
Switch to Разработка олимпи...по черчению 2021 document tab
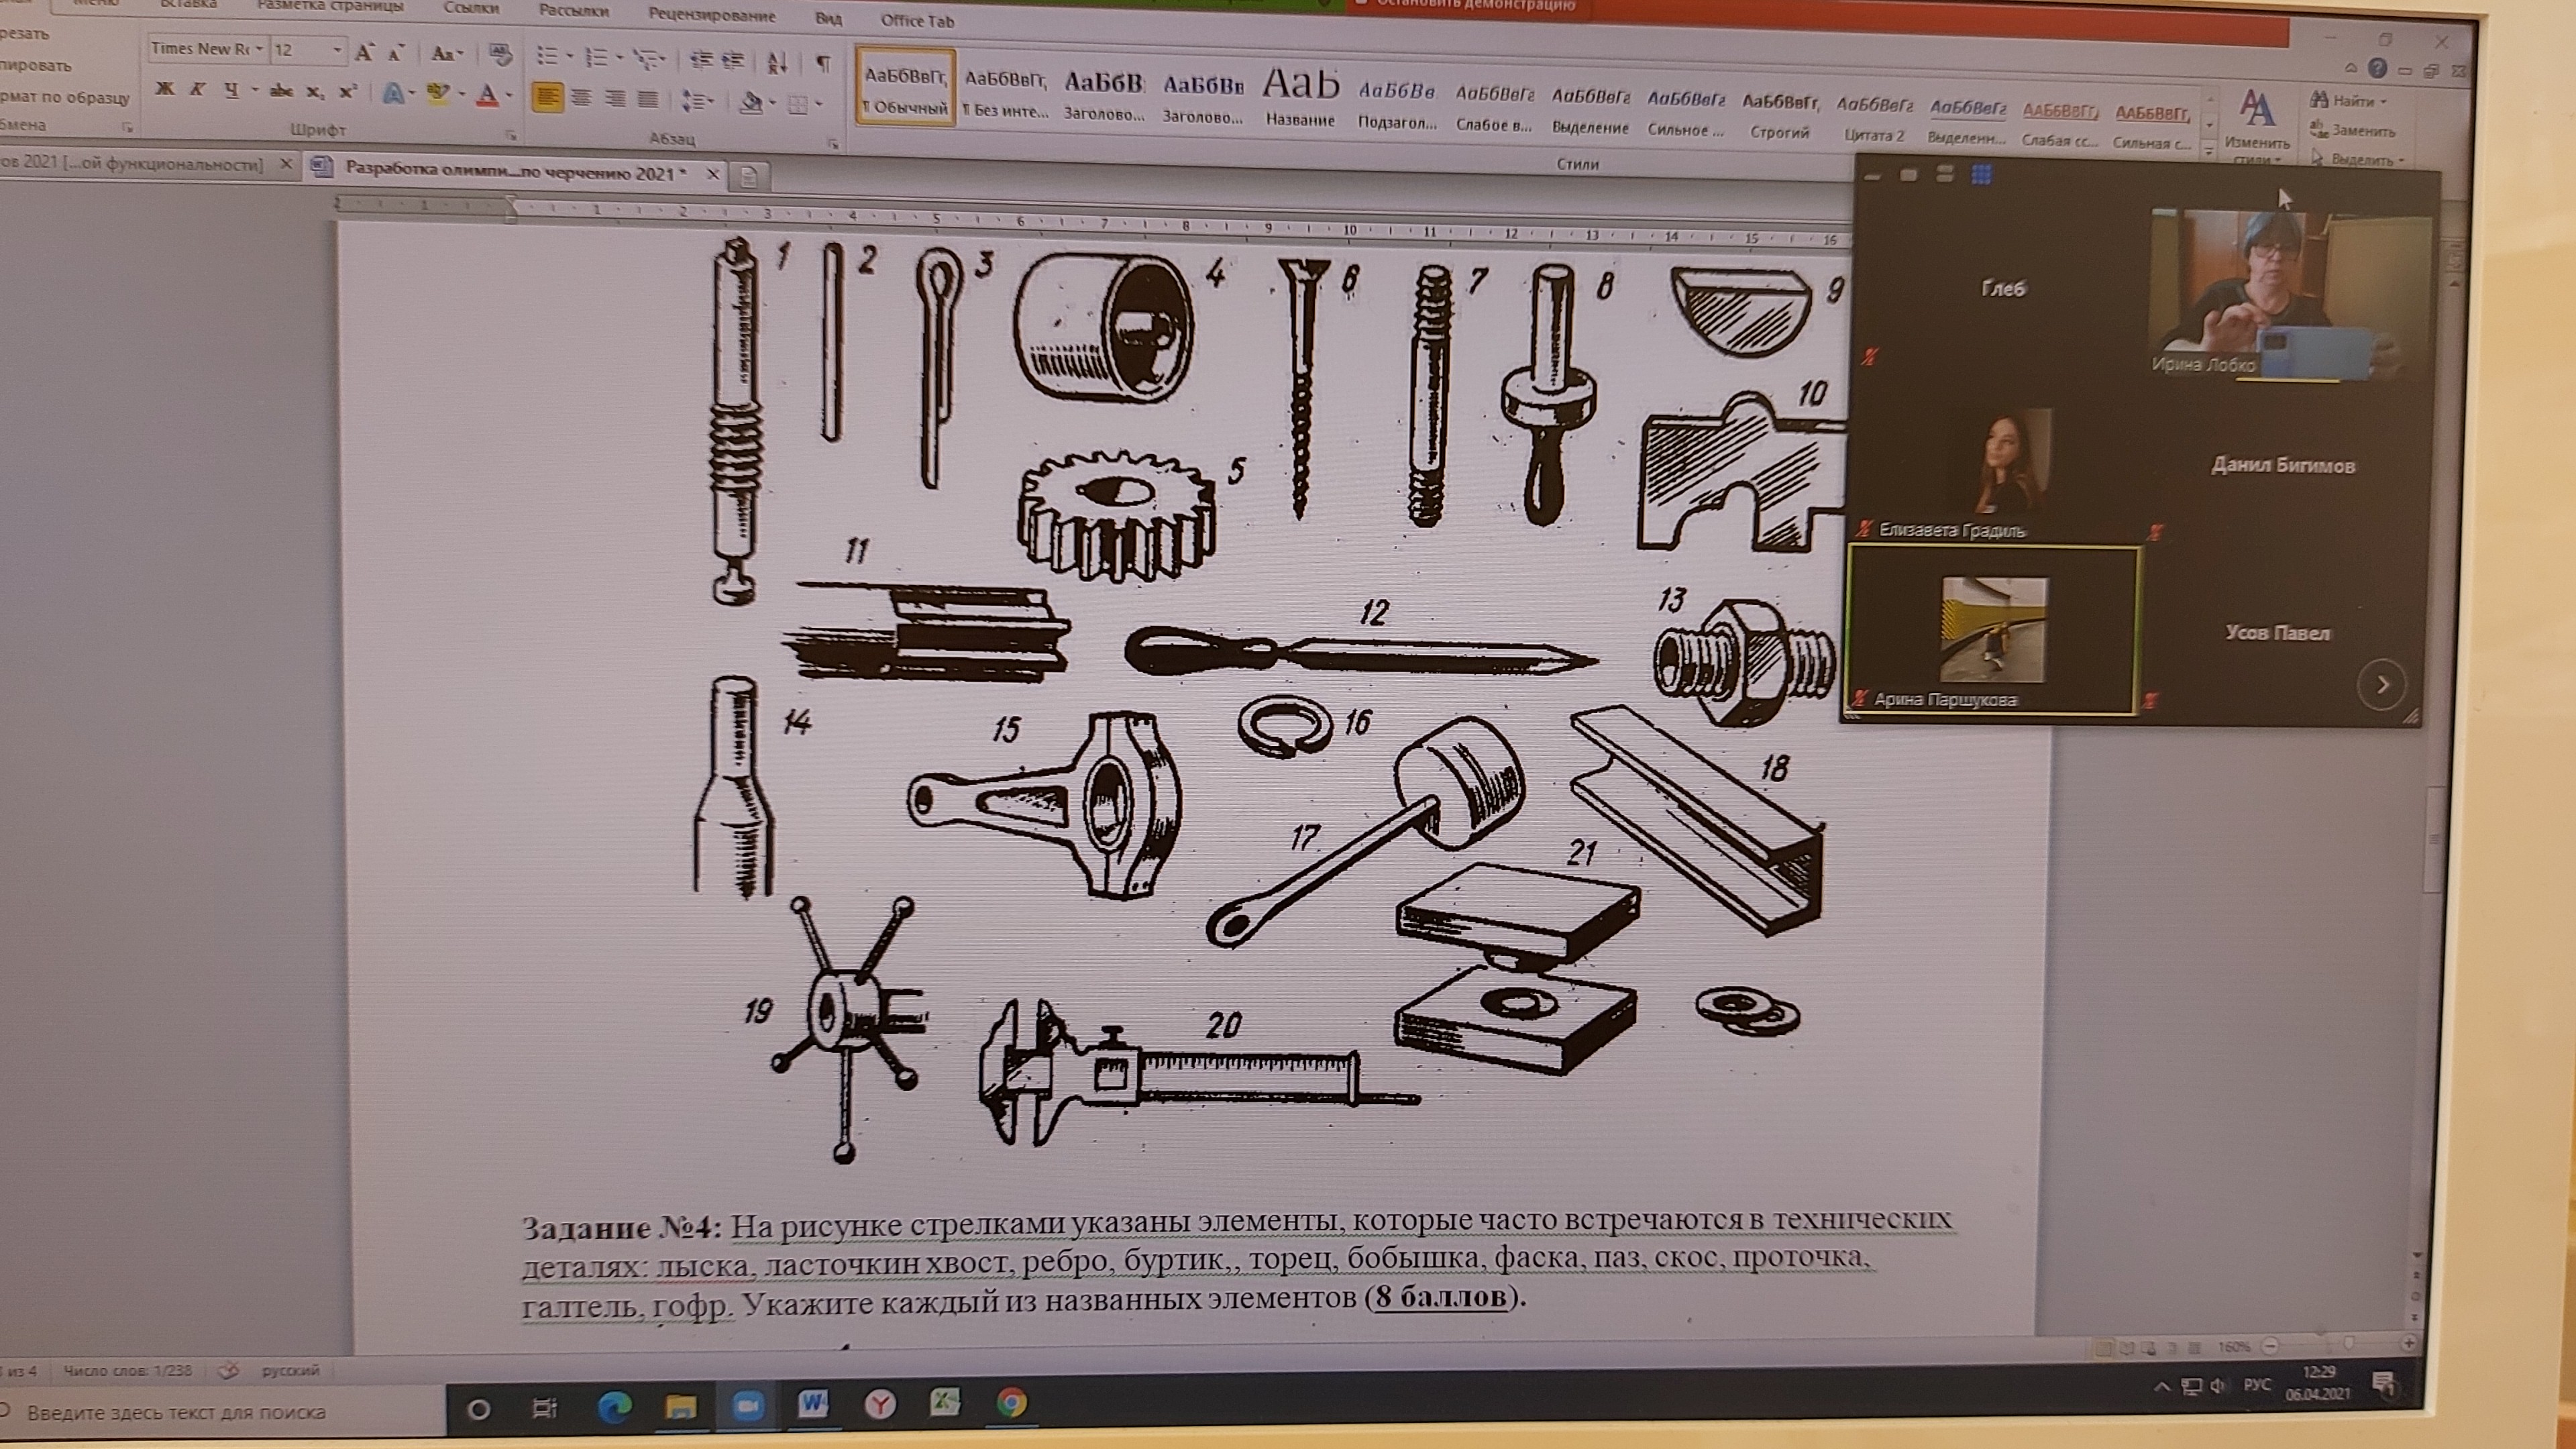pos(515,170)
